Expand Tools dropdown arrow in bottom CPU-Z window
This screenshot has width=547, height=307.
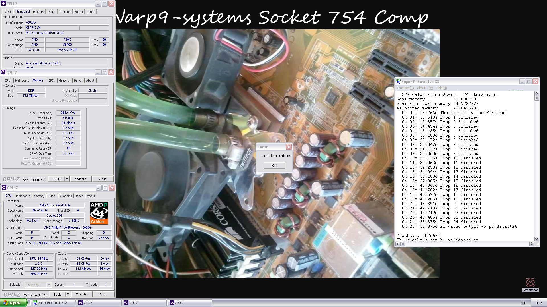click(x=68, y=294)
